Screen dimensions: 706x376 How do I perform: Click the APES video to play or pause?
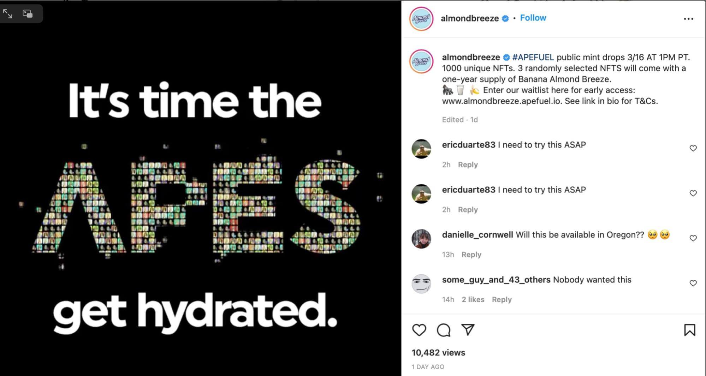point(200,205)
